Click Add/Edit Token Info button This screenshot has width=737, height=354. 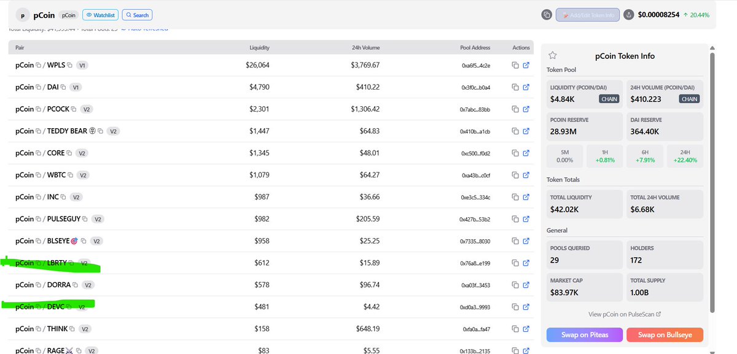(x=588, y=15)
